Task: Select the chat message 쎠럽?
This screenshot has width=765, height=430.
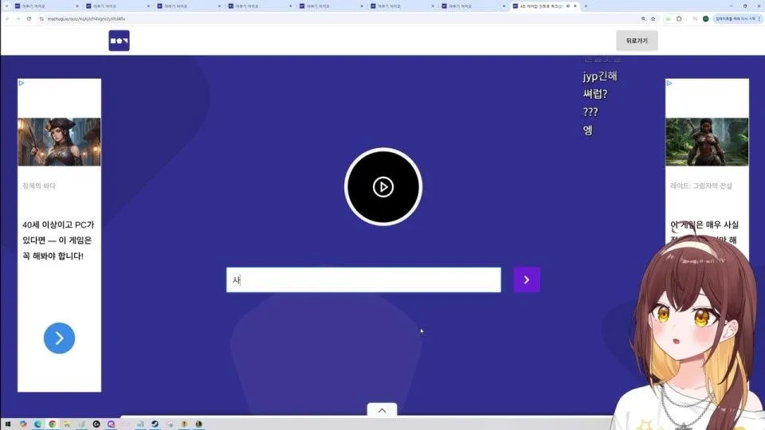Action: pyautogui.click(x=595, y=94)
